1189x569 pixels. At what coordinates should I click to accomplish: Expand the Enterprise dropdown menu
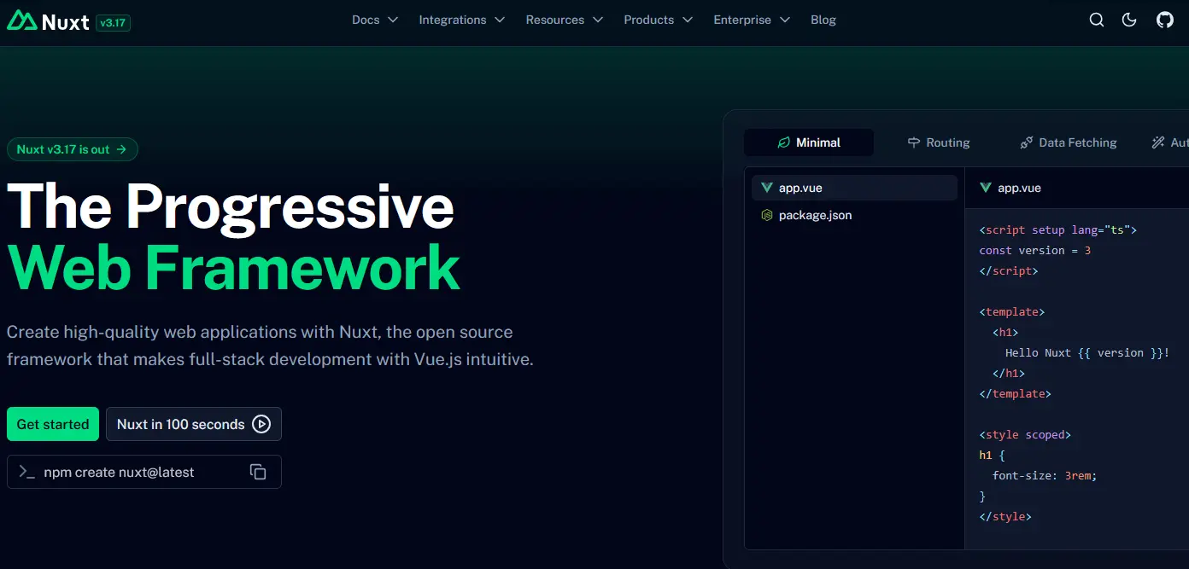click(x=752, y=20)
